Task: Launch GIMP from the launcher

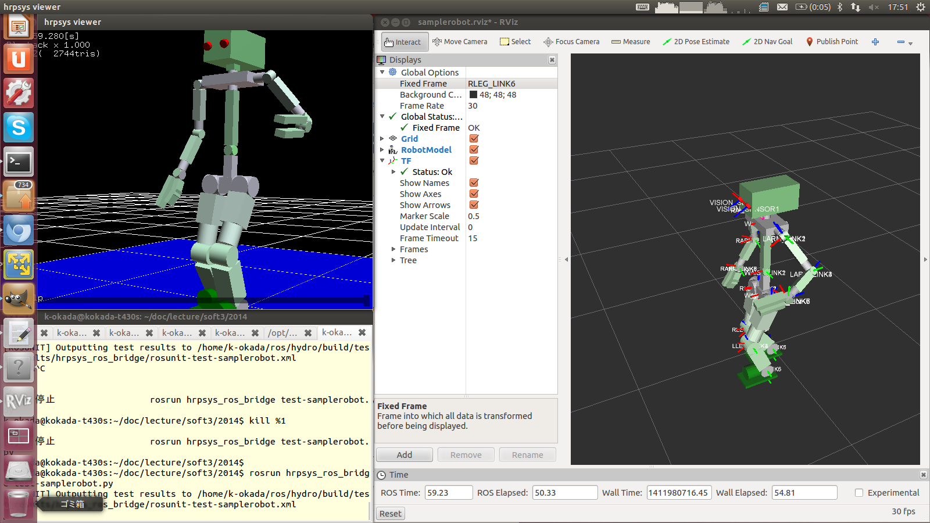Action: [19, 299]
